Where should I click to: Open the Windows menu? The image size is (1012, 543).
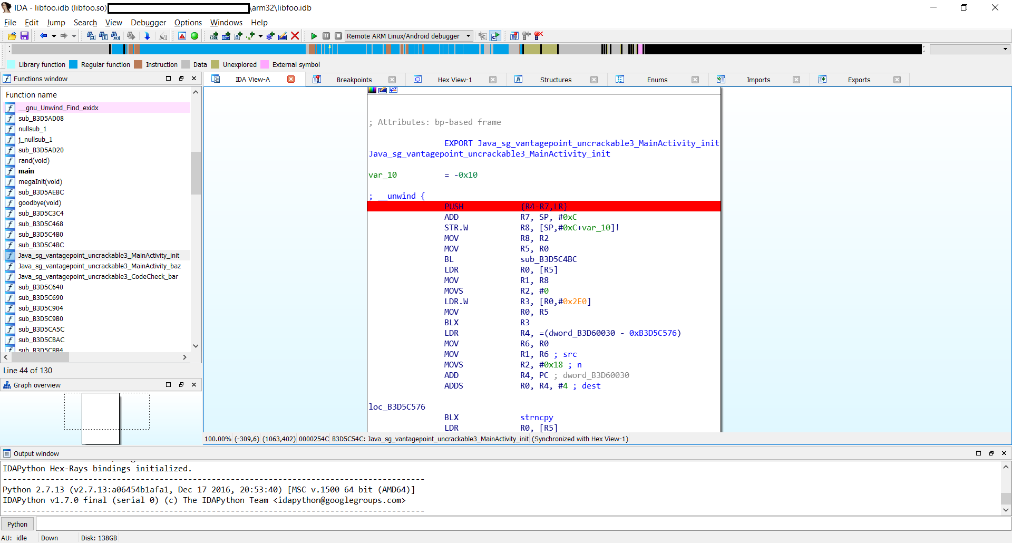pyautogui.click(x=226, y=23)
